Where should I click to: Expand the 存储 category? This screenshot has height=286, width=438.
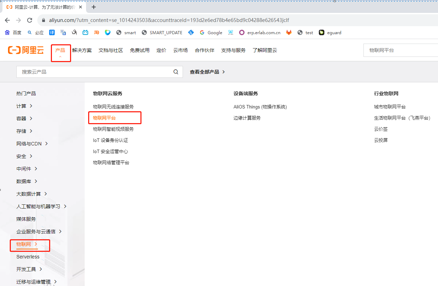click(24, 131)
